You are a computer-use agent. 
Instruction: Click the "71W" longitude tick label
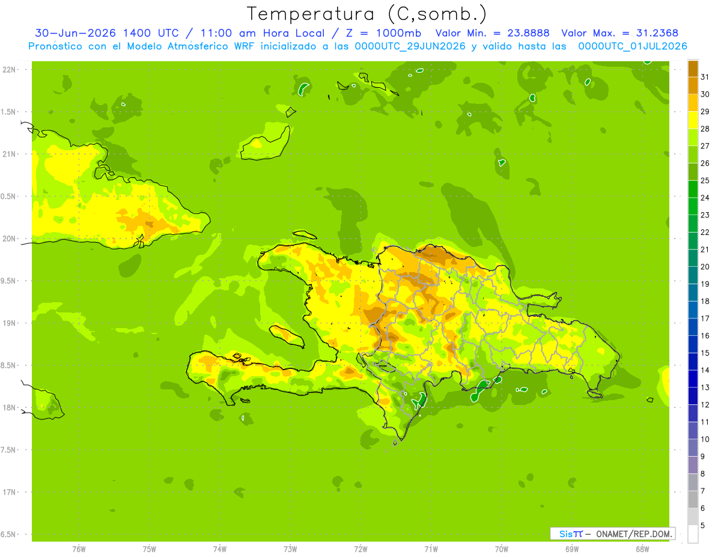[431, 549]
